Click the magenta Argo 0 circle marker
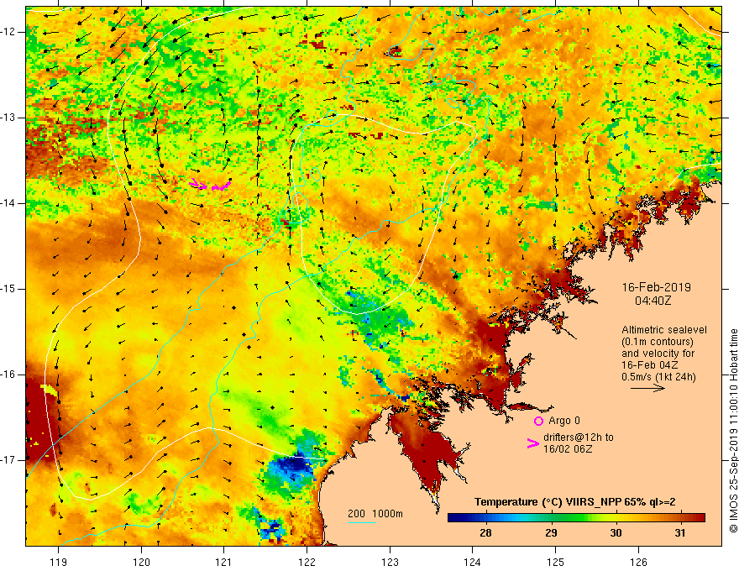This screenshot has width=739, height=571. [538, 421]
